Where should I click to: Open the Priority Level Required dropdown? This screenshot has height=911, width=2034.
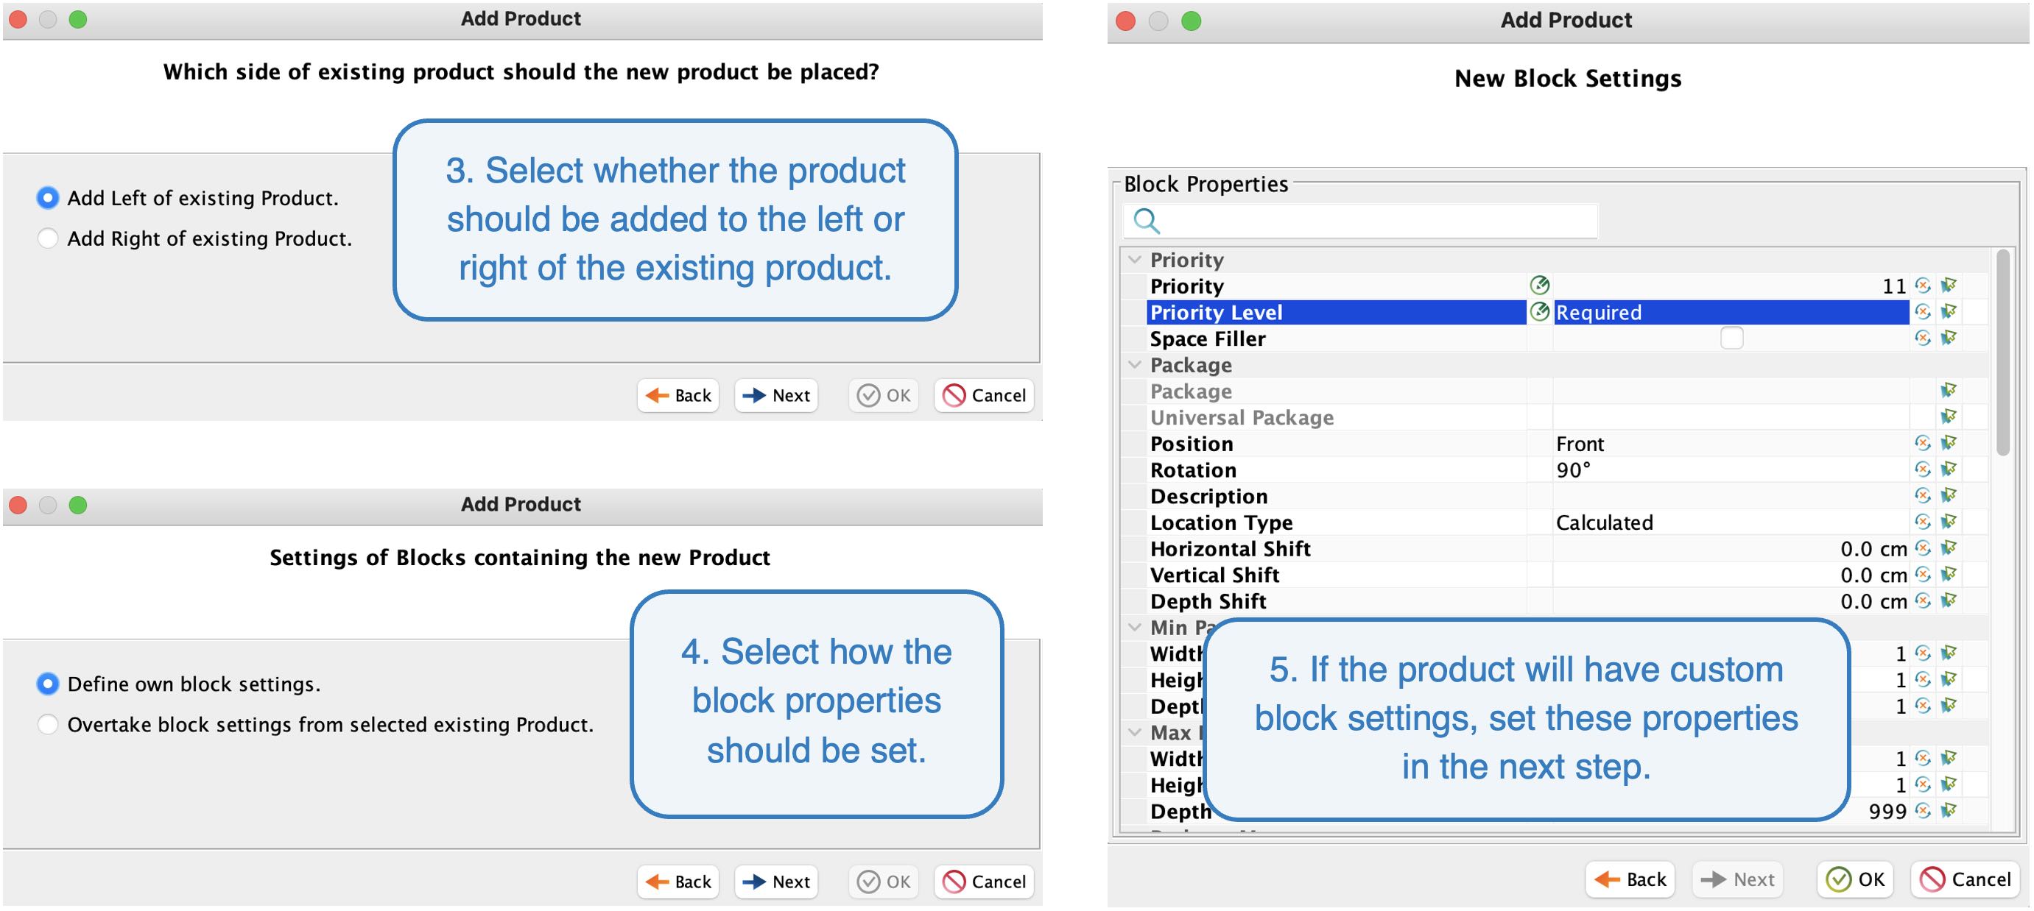coord(1729,312)
